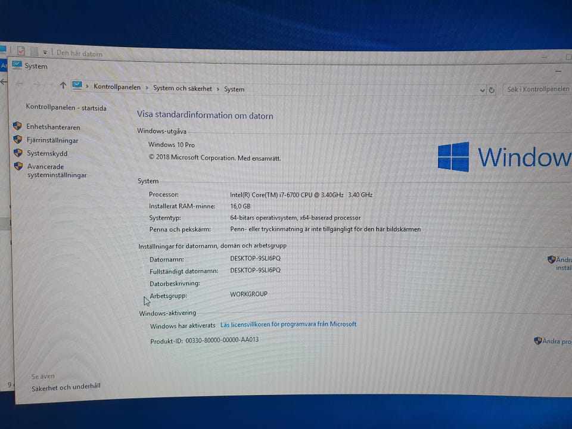Screen dimensions: 572x429
Task: Select the Windows 10 Pro text
Action: 172,145
